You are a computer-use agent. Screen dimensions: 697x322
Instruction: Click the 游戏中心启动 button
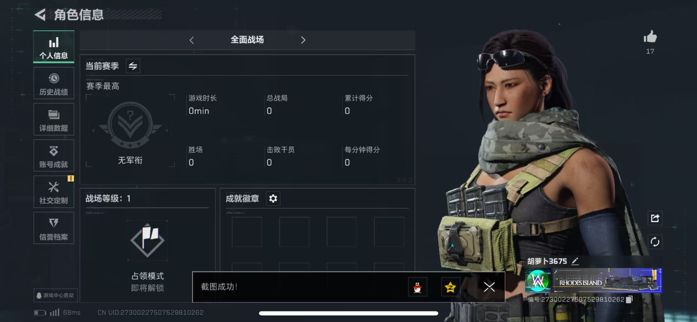[x=55, y=295]
